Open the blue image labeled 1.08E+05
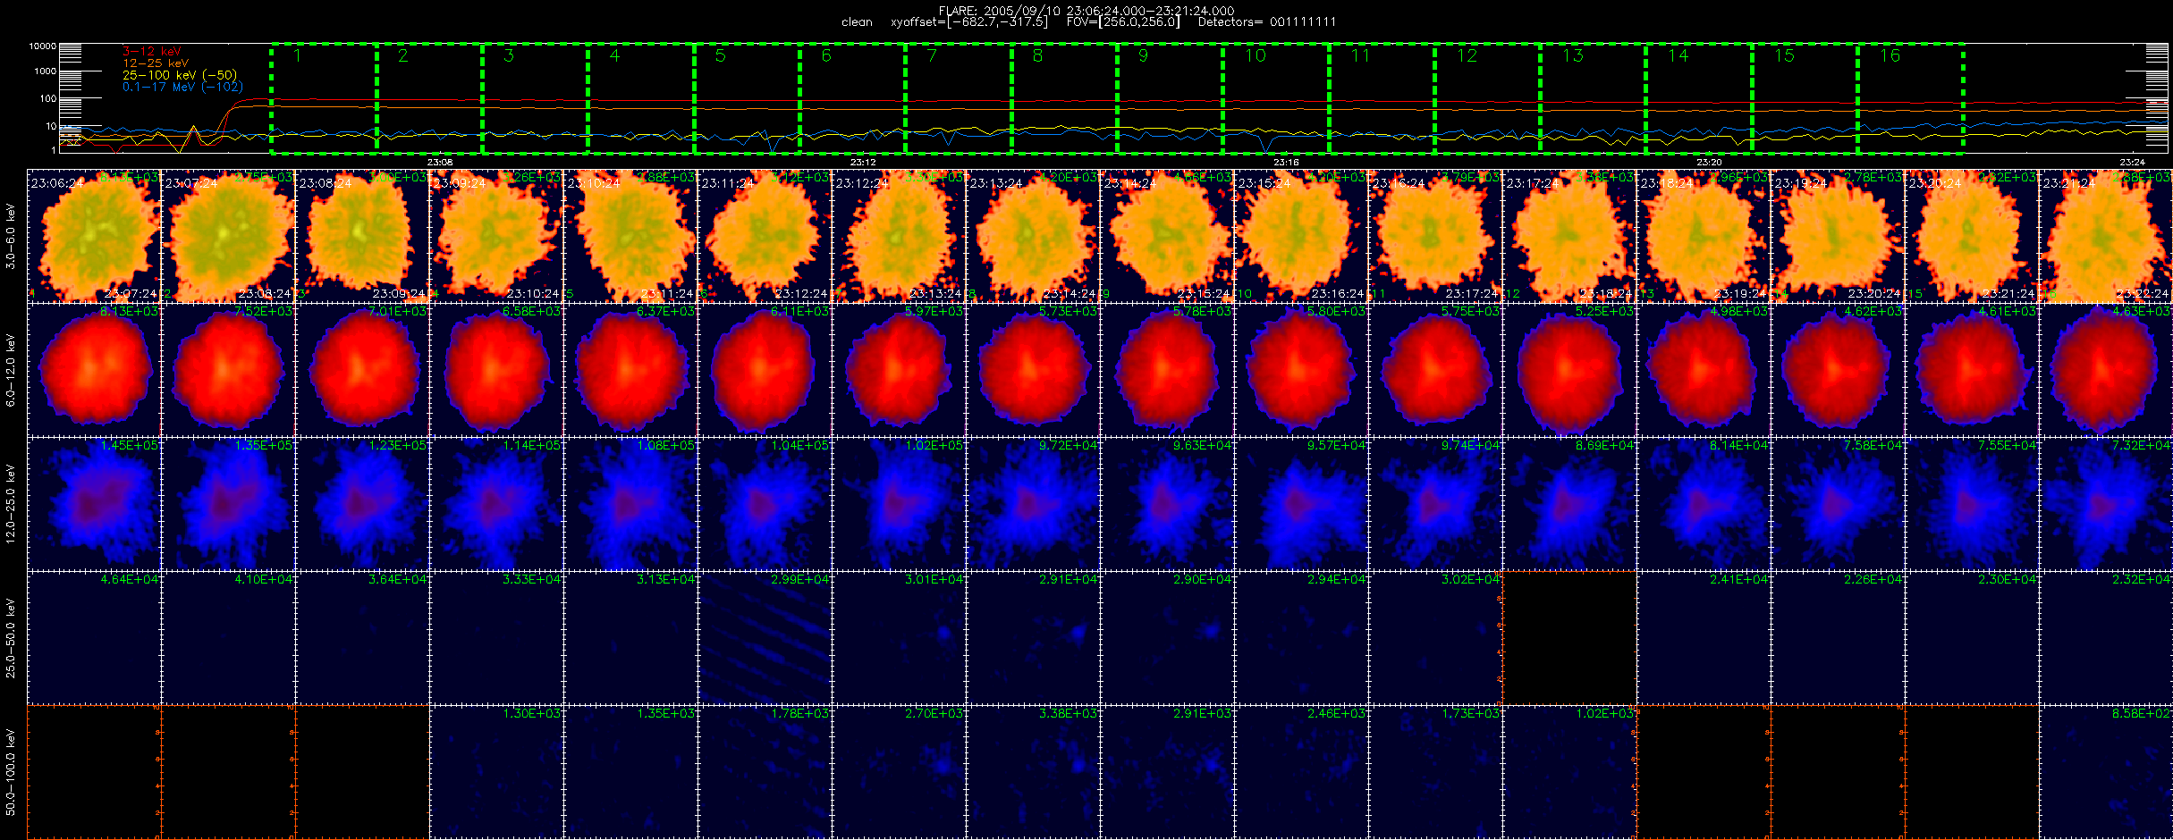Screen dimensions: 2173x840 (631, 504)
